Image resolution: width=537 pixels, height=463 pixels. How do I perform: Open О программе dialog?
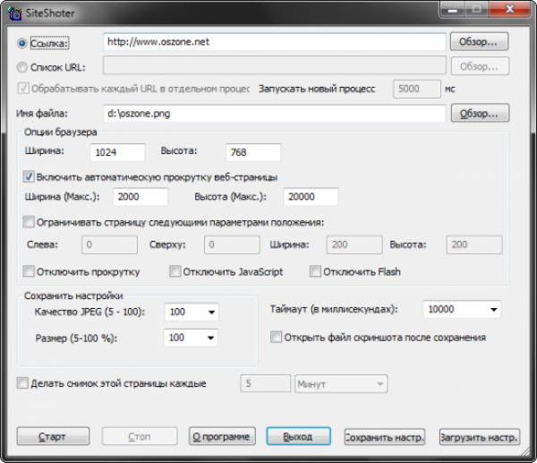[222, 436]
